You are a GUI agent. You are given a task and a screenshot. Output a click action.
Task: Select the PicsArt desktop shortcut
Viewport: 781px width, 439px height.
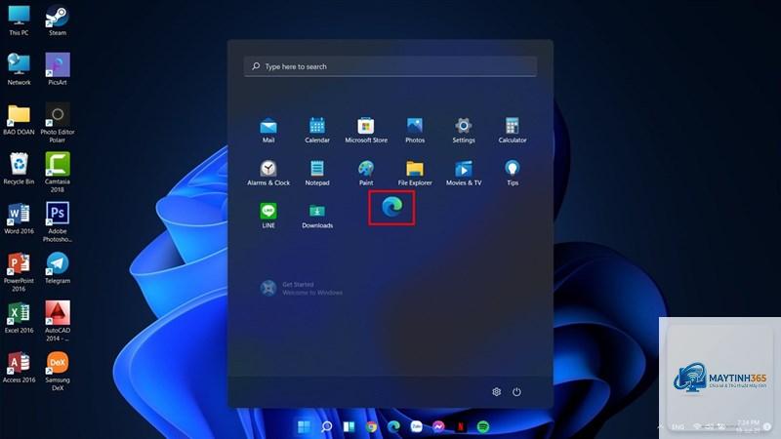(58, 69)
